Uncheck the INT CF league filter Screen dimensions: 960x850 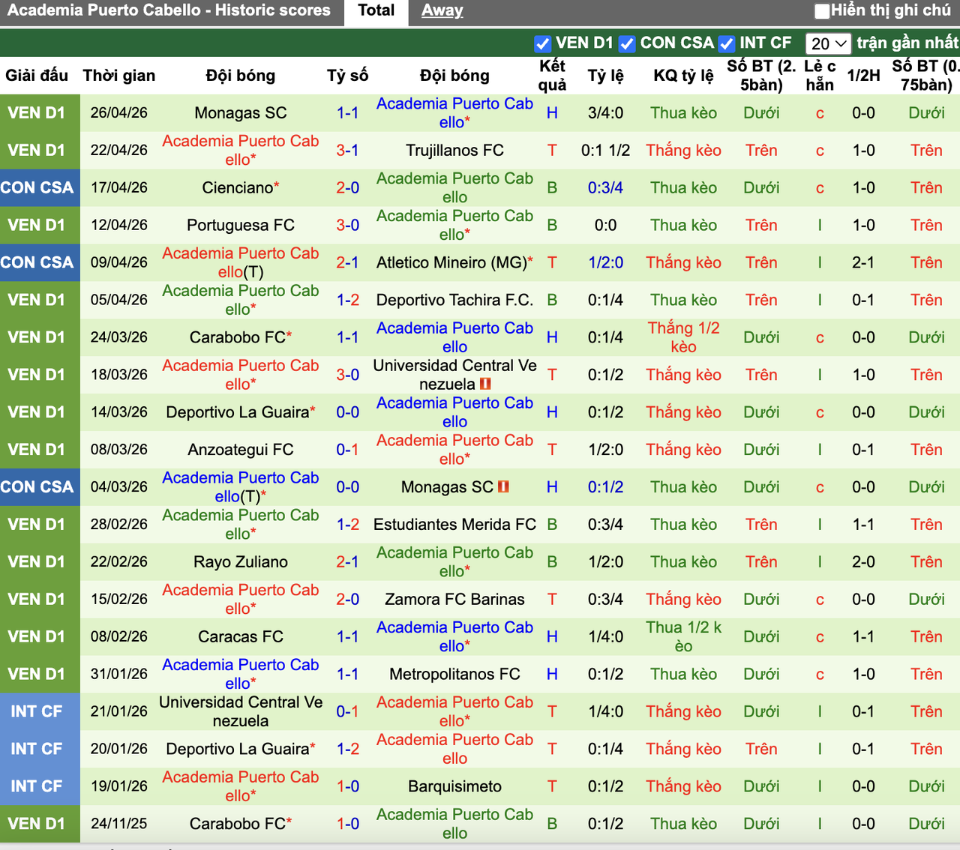coord(726,43)
